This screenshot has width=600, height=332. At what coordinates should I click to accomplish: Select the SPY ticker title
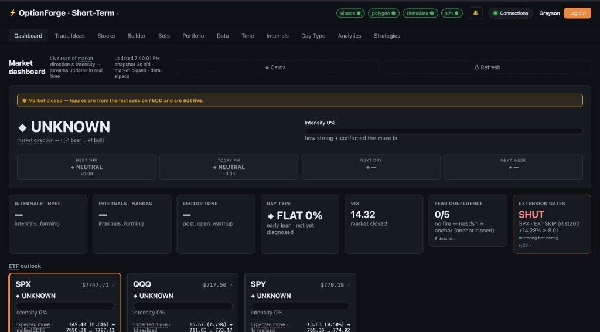pyautogui.click(x=258, y=284)
